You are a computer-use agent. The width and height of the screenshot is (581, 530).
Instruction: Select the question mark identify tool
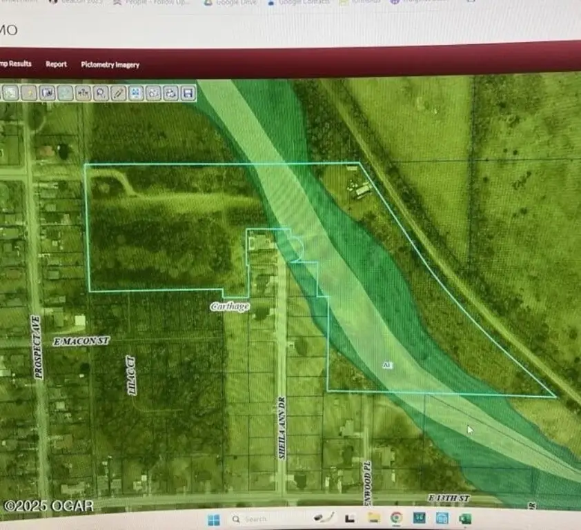83,92
